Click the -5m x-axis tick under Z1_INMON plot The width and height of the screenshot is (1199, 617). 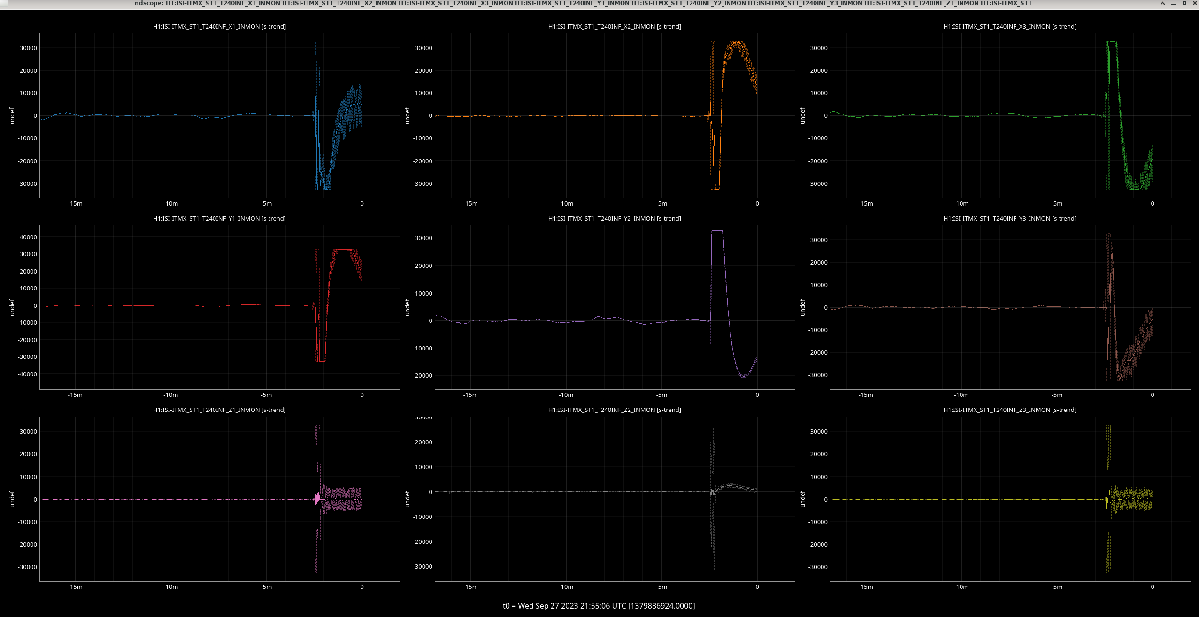(267, 587)
